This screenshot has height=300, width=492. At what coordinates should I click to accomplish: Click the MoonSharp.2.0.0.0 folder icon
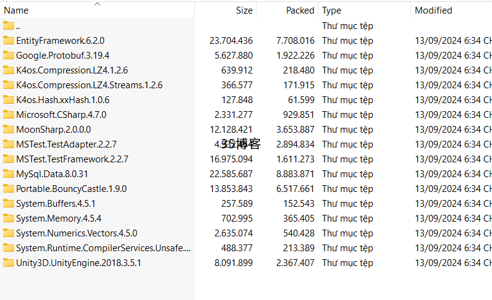coord(9,130)
